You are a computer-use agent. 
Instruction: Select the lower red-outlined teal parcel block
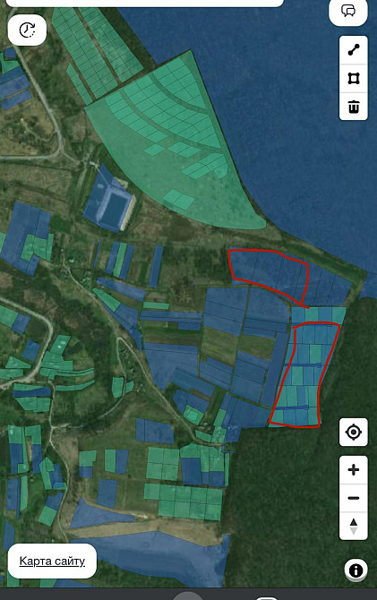304,375
